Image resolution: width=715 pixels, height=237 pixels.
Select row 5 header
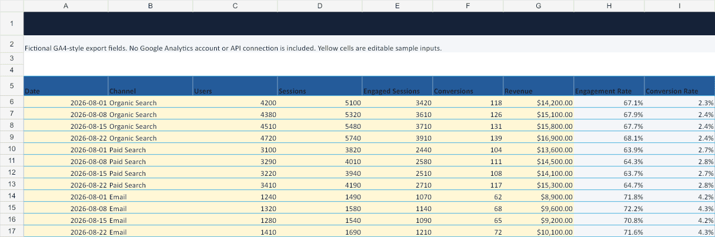12,86
